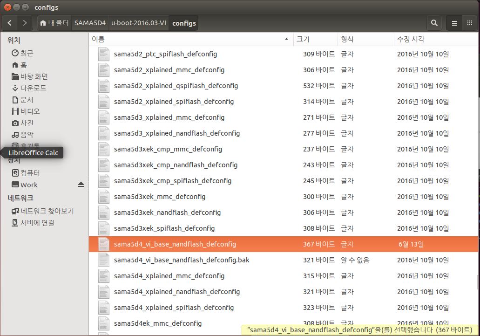Open 네트워크 찾아보기 network browser
The height and width of the screenshot is (336, 480).
pyautogui.click(x=47, y=211)
